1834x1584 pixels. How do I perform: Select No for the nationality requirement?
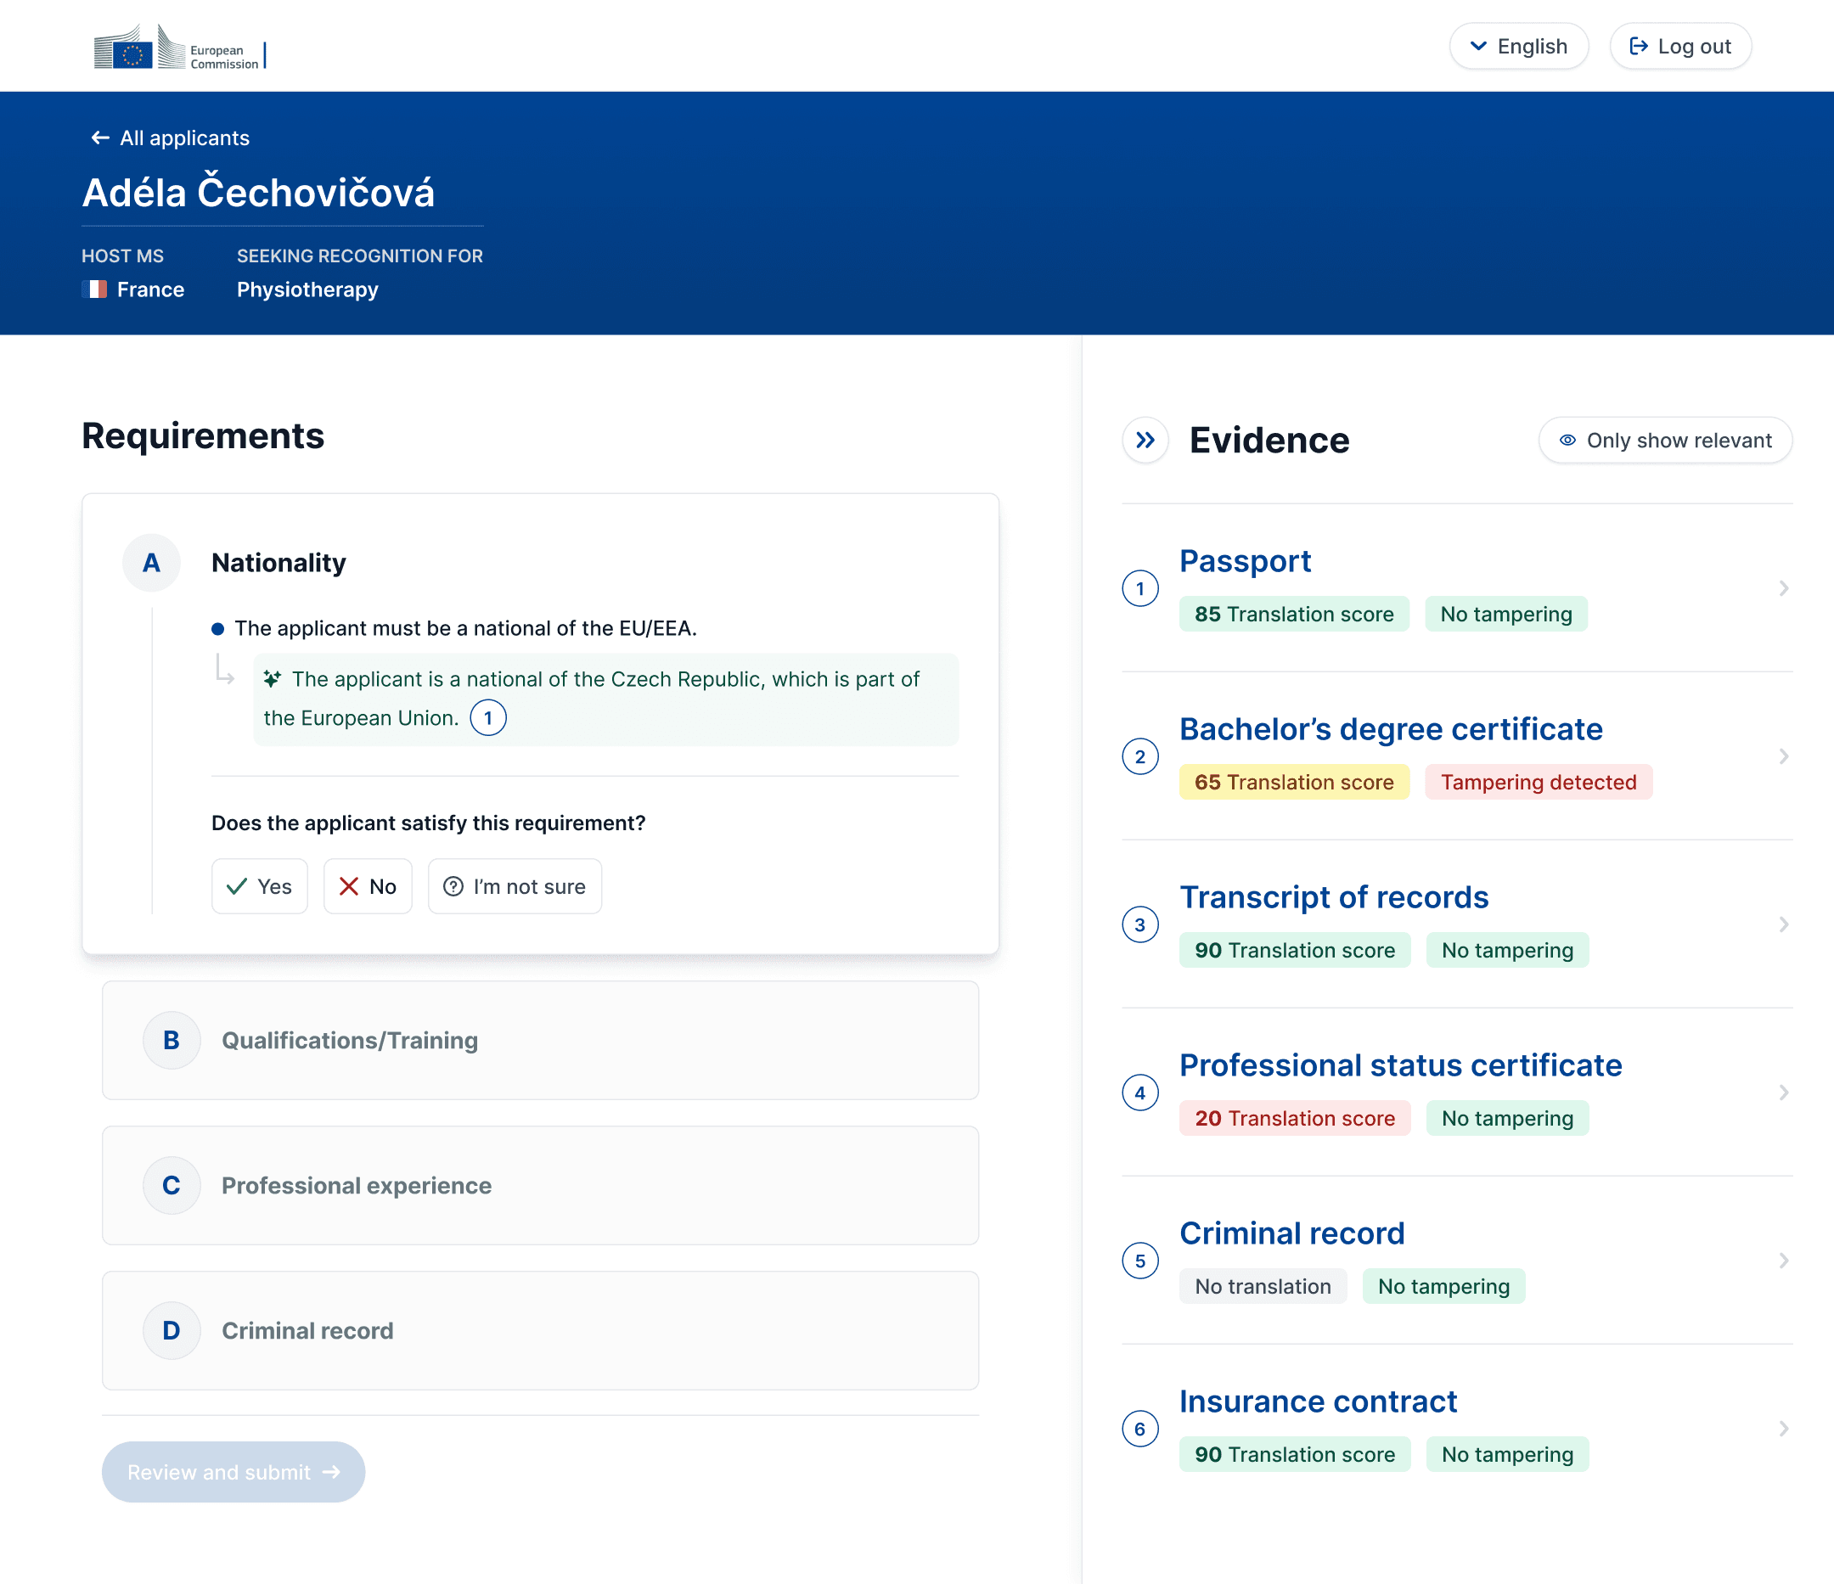[x=368, y=887]
